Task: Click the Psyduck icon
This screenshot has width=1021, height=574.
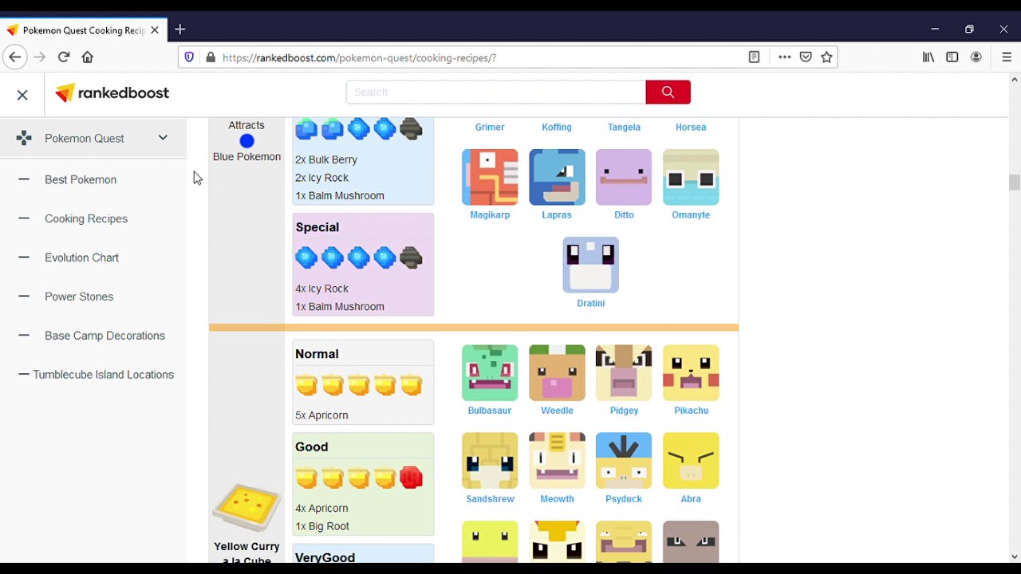Action: click(x=624, y=461)
